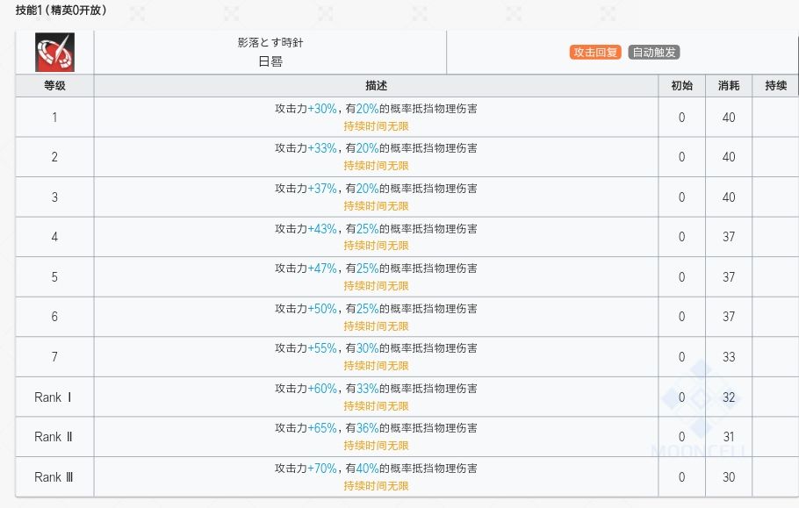
Task: Click 消耗 value 40 in level 3 row
Action: pyautogui.click(x=729, y=197)
